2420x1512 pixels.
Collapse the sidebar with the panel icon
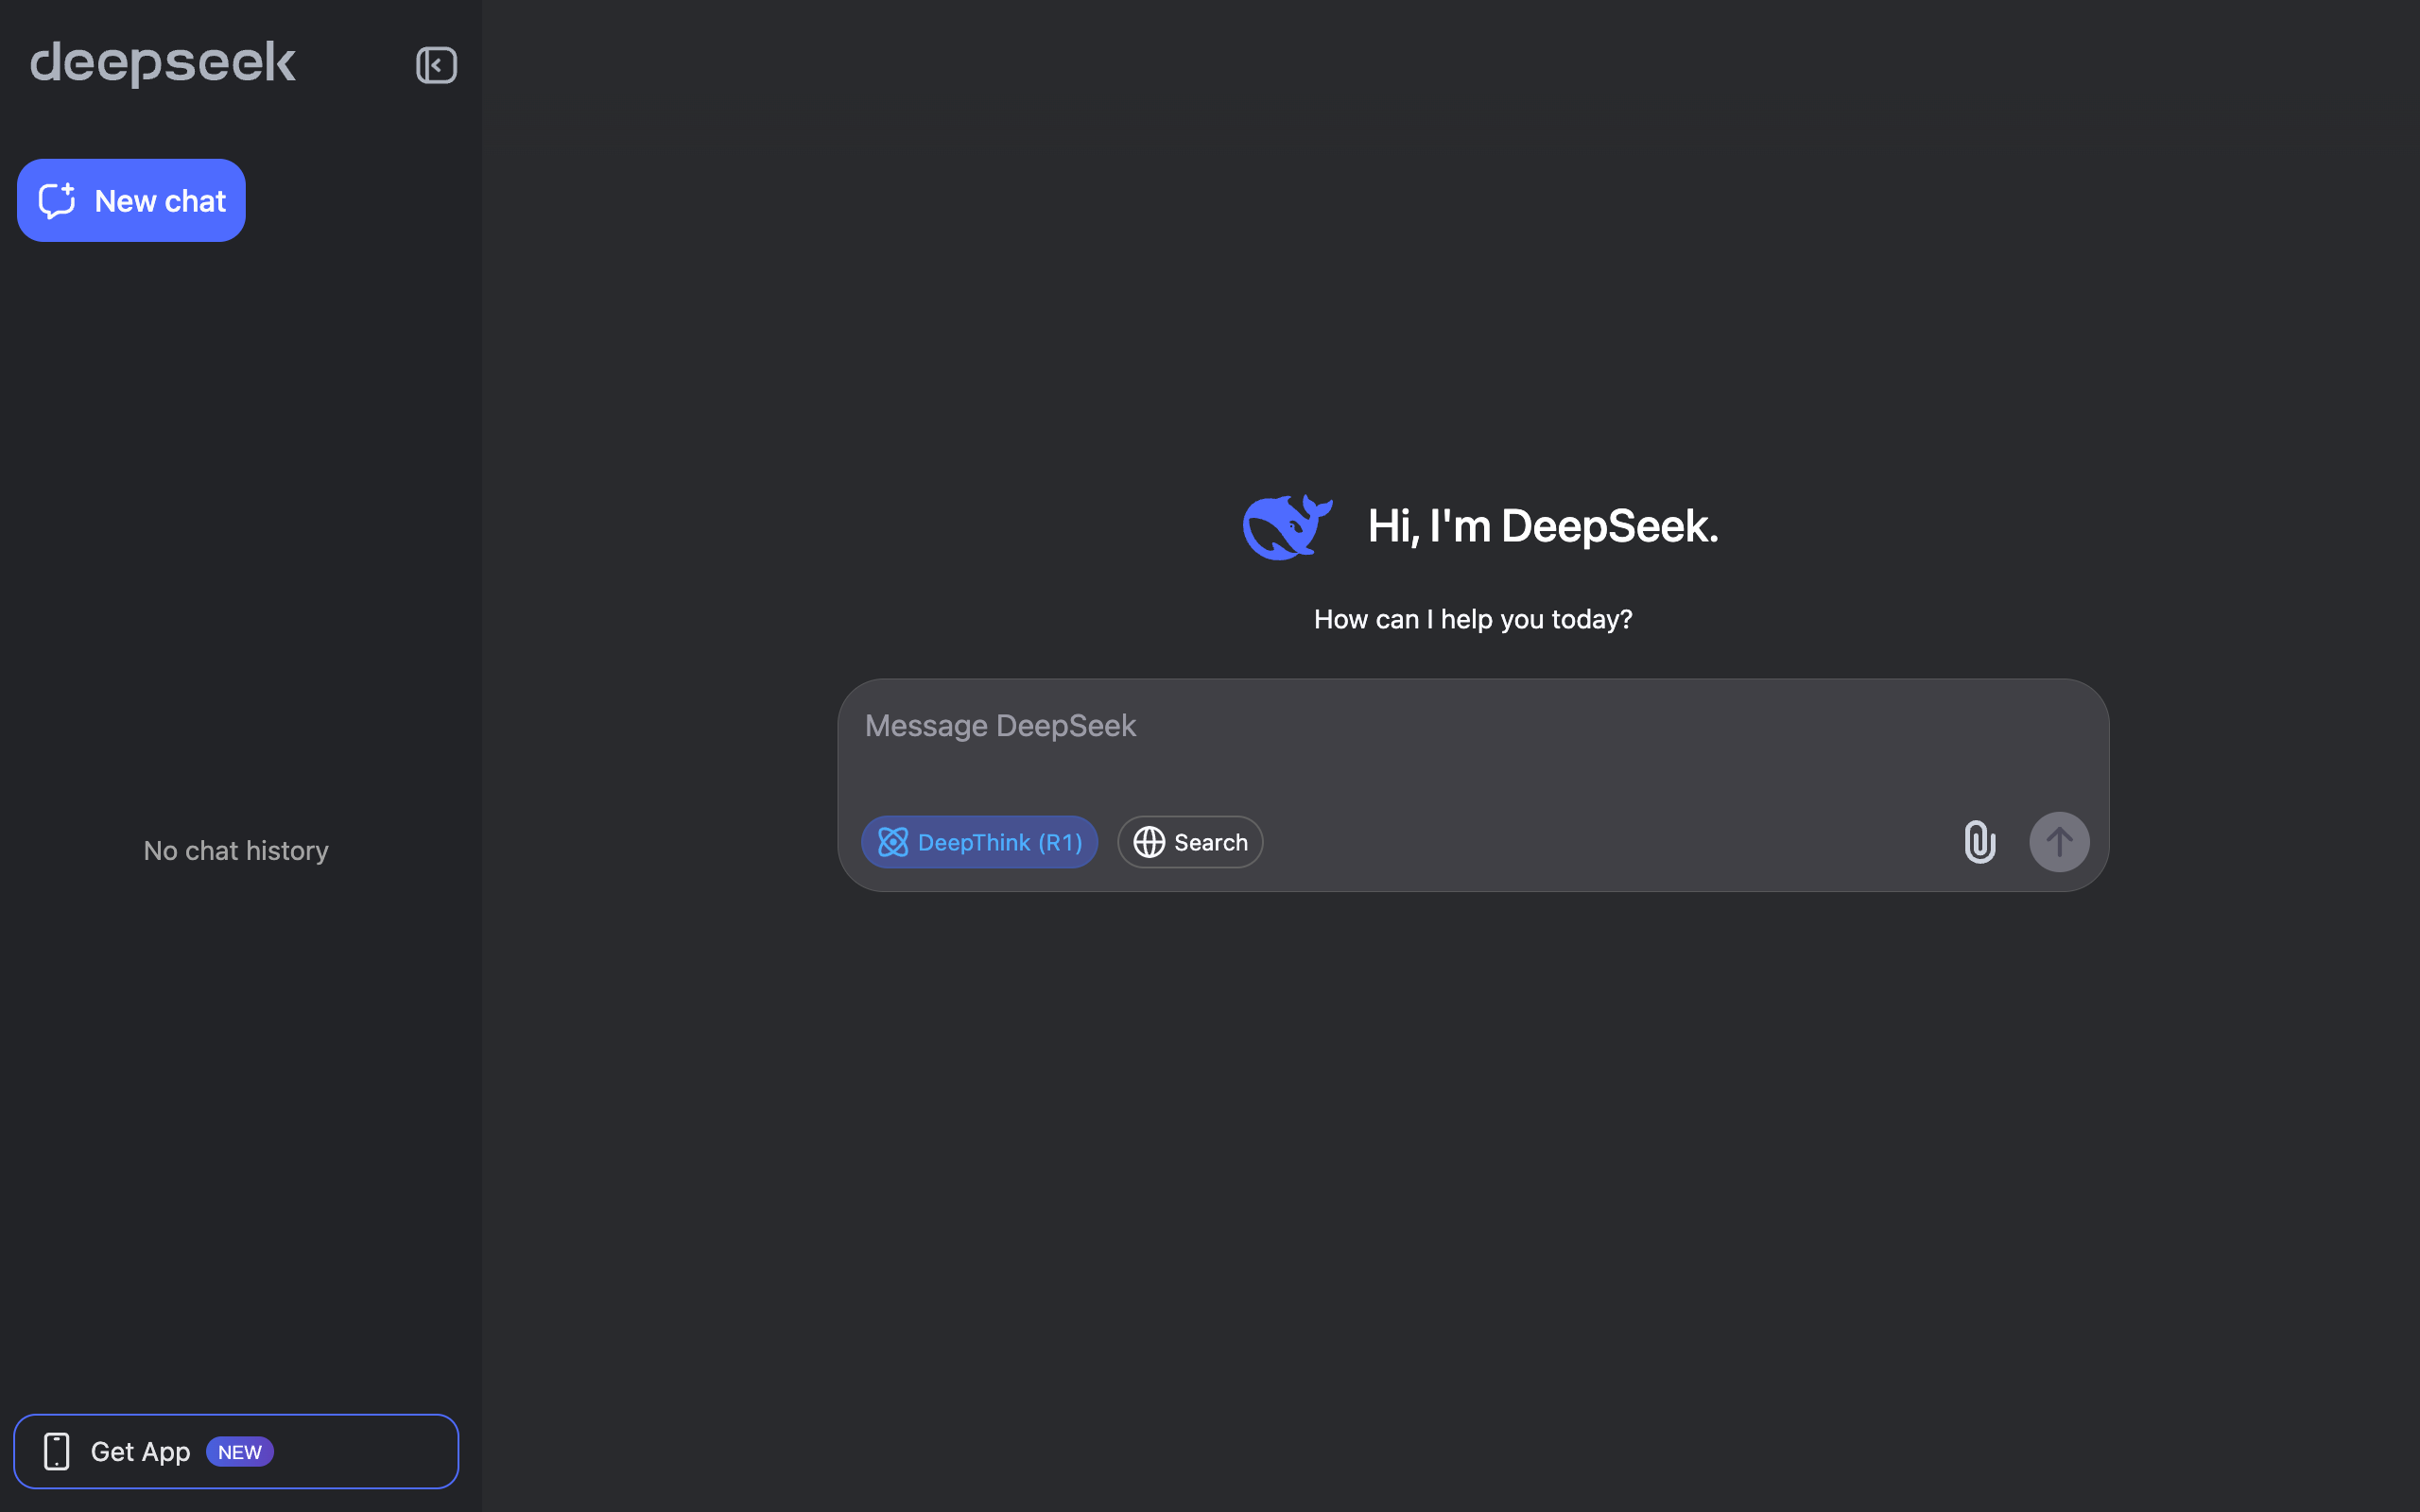(436, 66)
